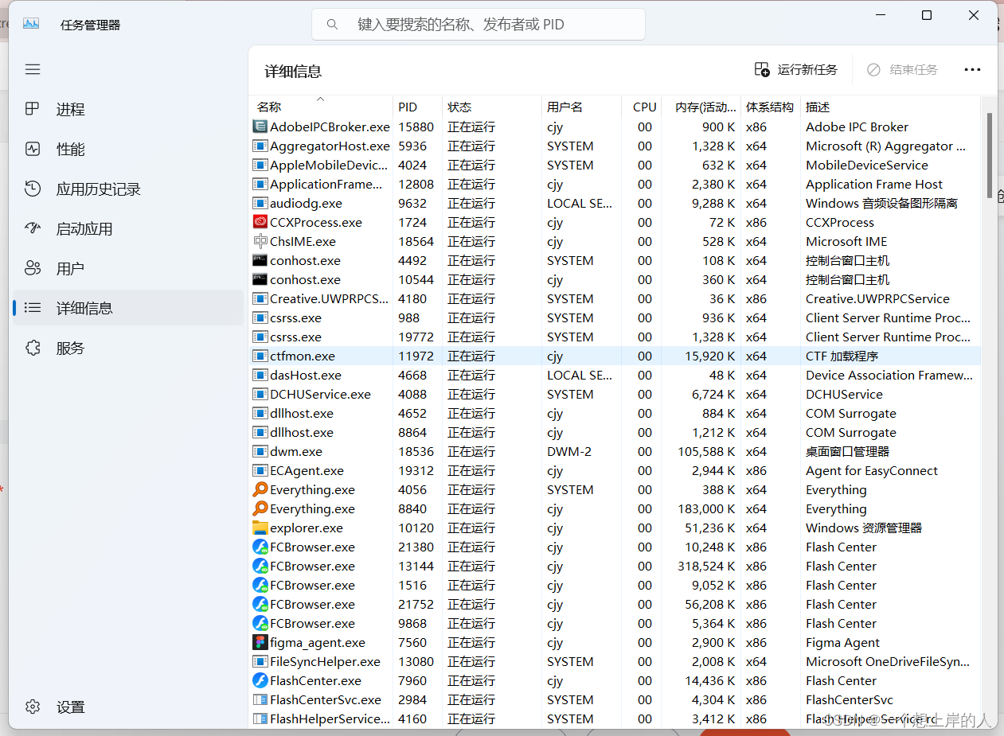Select the FileSyncHelper.exe row

615,661
